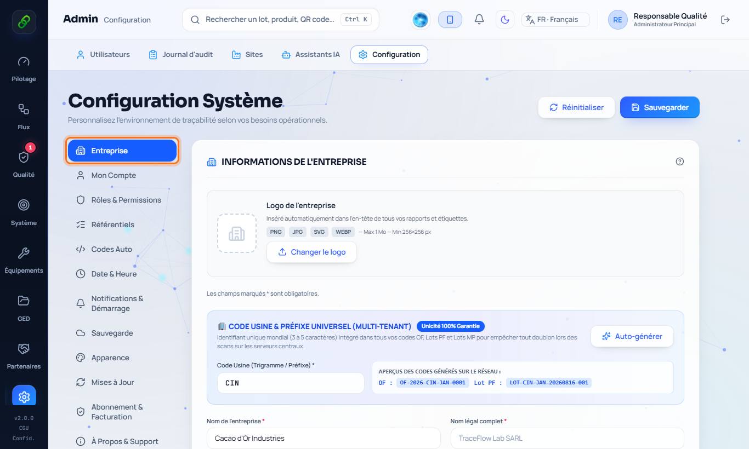Screen dimensions: 749x449
Task: Open the FR · Français language dropdown
Action: (555, 20)
